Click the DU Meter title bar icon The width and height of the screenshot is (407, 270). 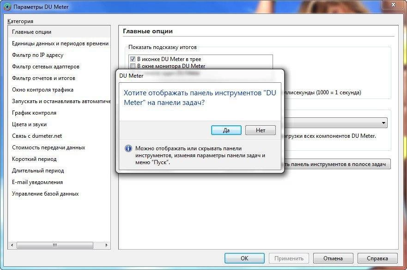(7, 7)
